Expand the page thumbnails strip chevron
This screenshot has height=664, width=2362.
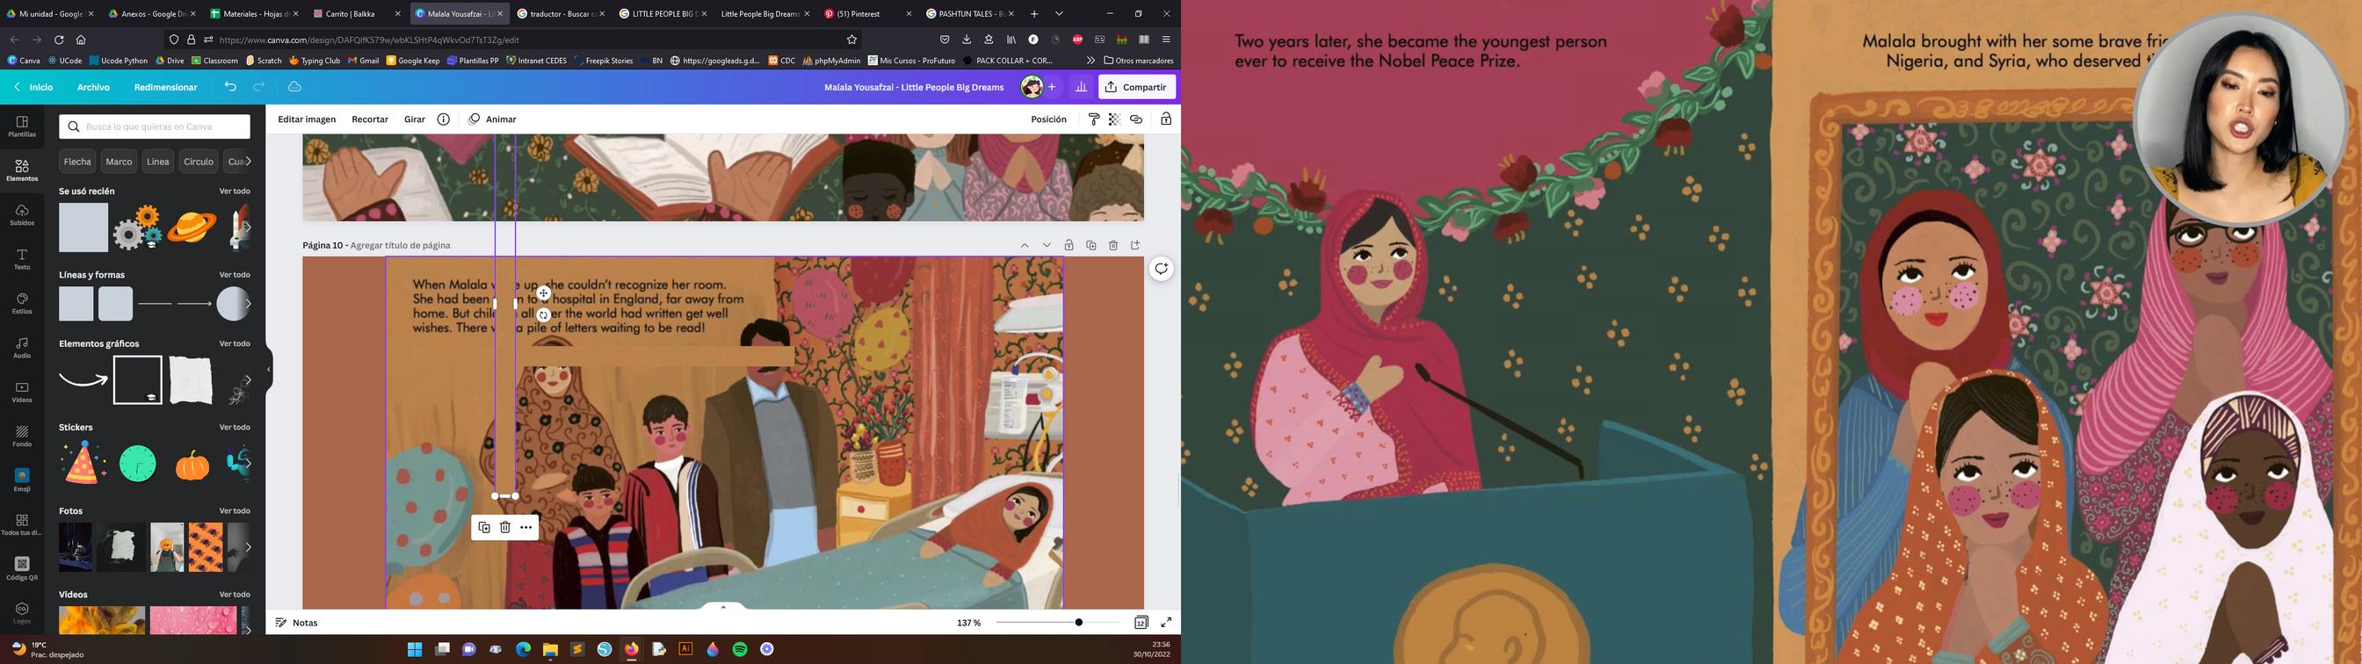click(x=723, y=607)
